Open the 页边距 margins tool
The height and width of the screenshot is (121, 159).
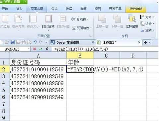point(5,21)
